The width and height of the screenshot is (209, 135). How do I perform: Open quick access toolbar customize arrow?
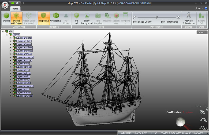click(x=23, y=3)
